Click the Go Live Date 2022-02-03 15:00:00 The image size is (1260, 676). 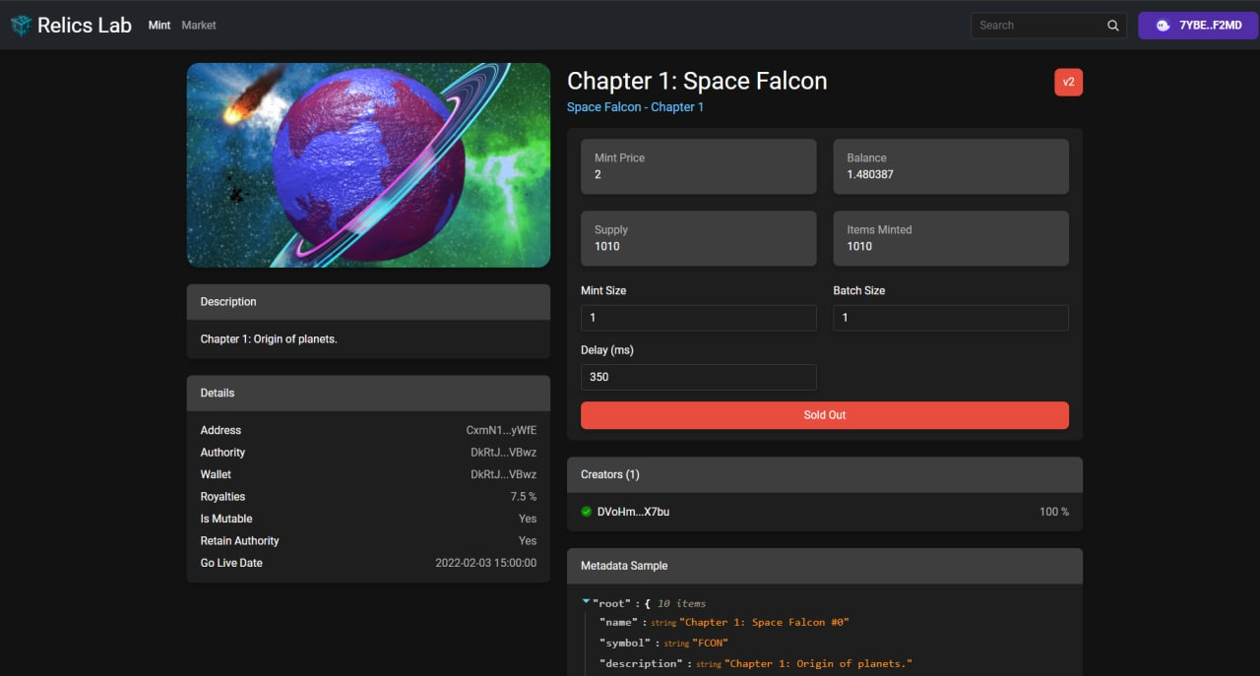click(x=486, y=564)
